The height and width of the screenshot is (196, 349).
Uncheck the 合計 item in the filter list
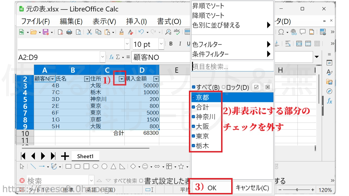[193, 107]
